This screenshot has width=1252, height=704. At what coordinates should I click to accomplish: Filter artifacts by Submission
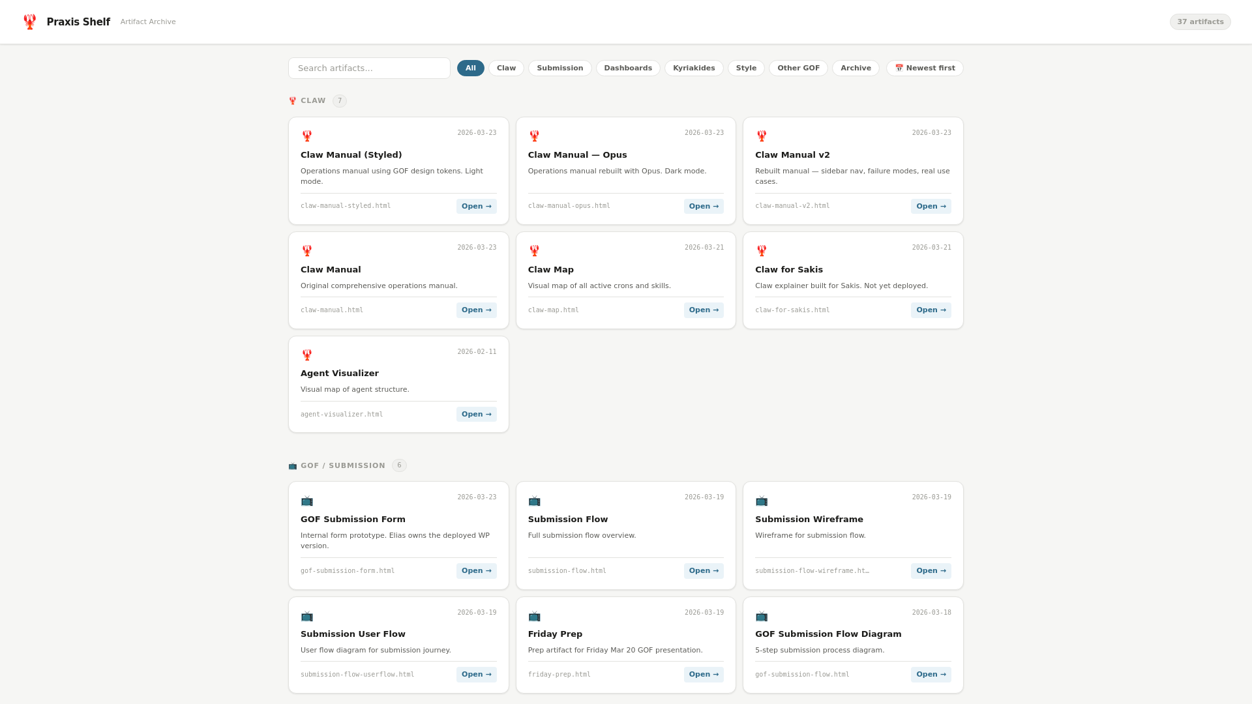[560, 68]
